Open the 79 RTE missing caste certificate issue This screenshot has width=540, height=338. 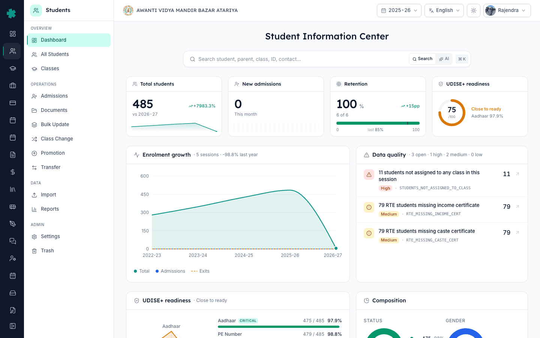(x=442, y=235)
